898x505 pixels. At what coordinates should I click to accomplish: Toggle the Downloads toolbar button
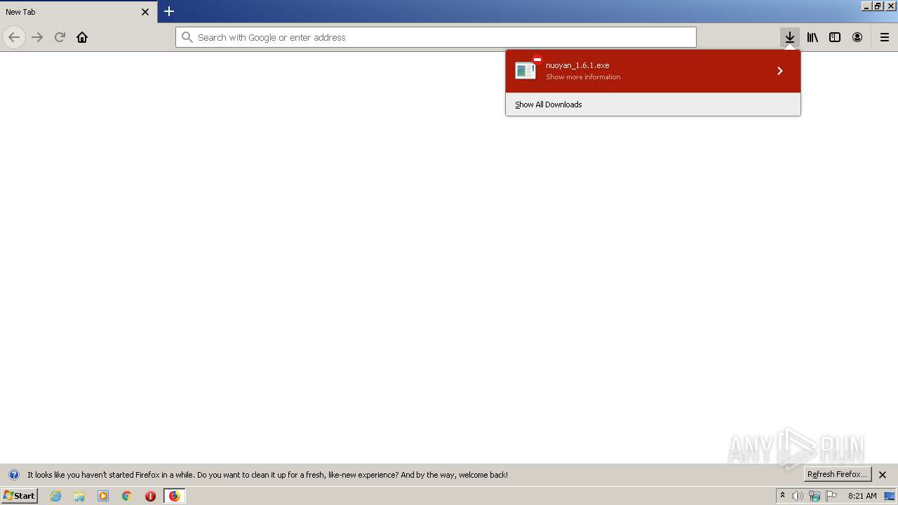point(790,37)
